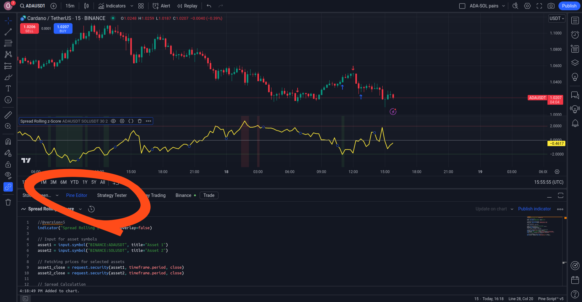Screen dimensions: 582x302
Task: Select the brush drawing tool
Action: pyautogui.click(x=8, y=77)
